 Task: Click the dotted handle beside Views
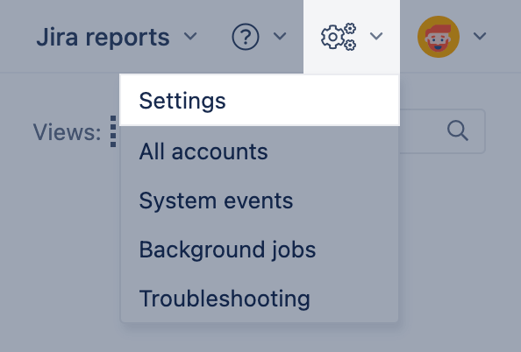click(x=113, y=131)
